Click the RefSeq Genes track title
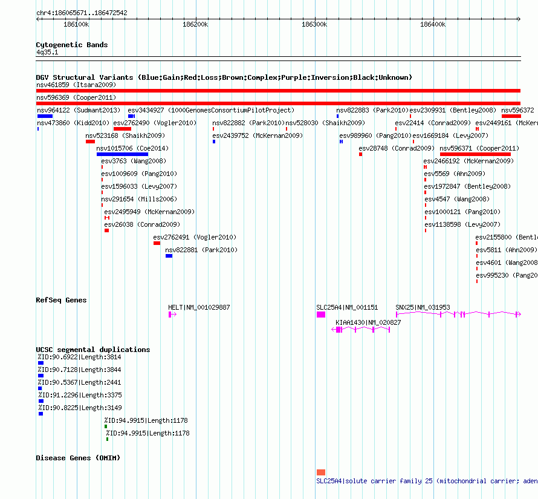The height and width of the screenshot is (499, 538). [x=61, y=300]
